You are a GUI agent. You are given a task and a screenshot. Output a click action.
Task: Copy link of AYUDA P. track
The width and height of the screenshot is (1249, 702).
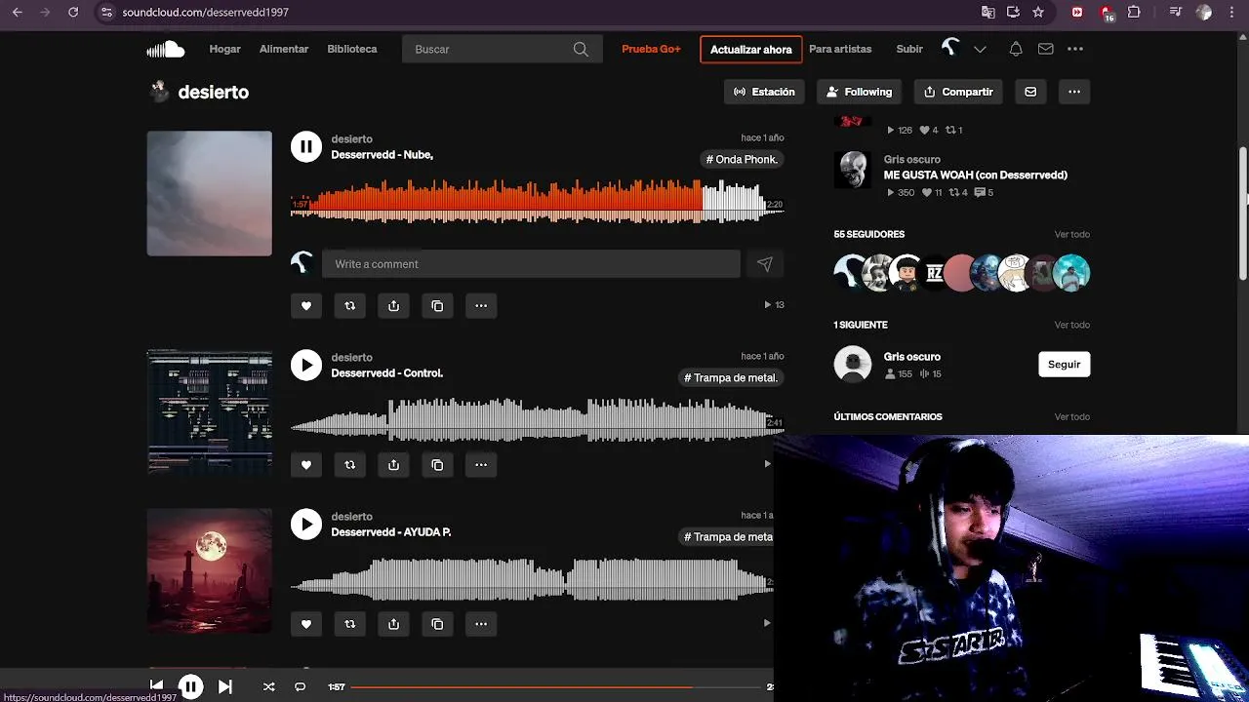pos(437,624)
